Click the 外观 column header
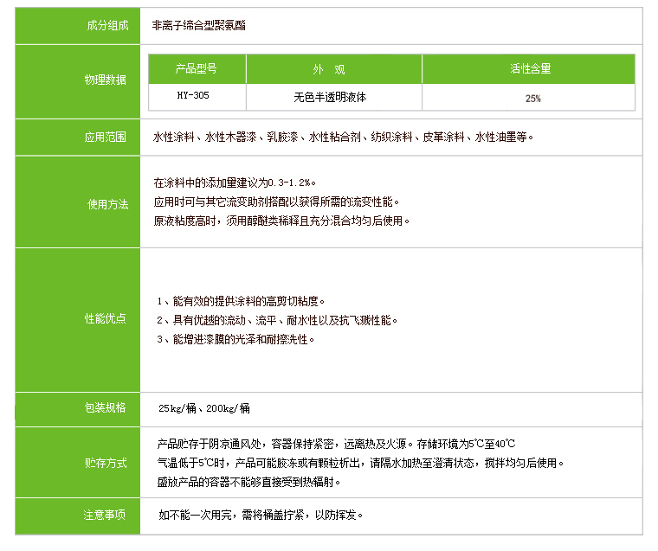The width and height of the screenshot is (658, 551). pos(333,68)
